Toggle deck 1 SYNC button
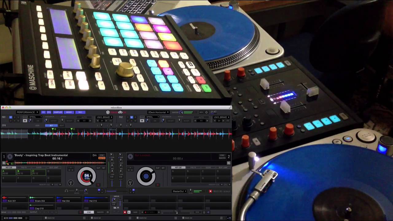Image resolution: width=393 pixels, height=221 pixels. [x=102, y=155]
